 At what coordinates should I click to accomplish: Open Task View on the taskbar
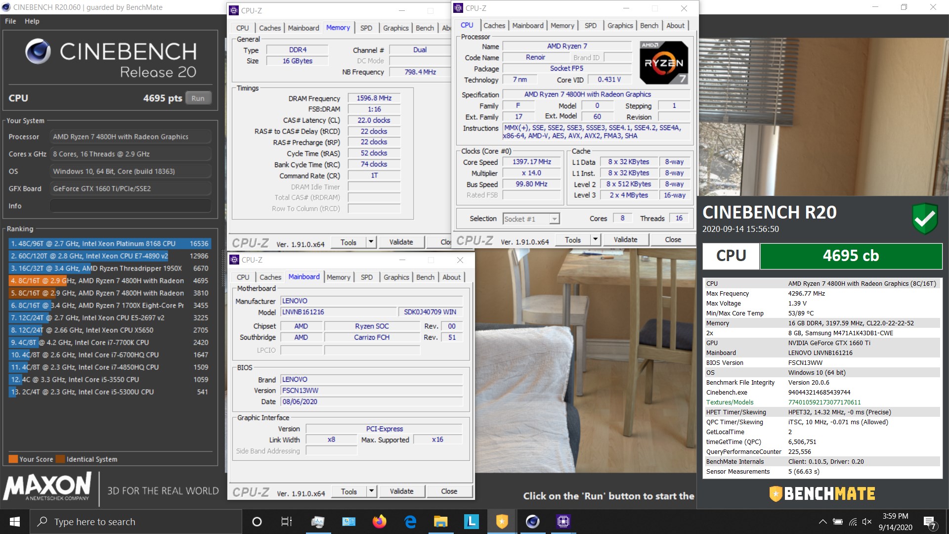click(286, 522)
